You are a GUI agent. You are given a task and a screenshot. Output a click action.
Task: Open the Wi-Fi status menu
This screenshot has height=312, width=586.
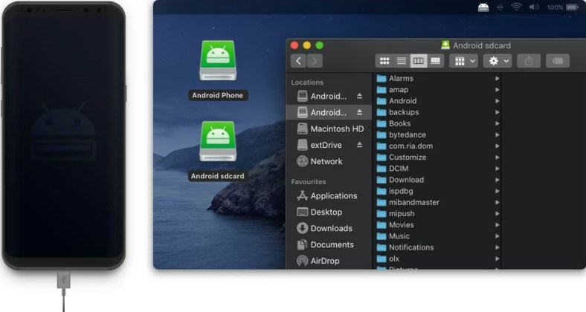point(516,7)
